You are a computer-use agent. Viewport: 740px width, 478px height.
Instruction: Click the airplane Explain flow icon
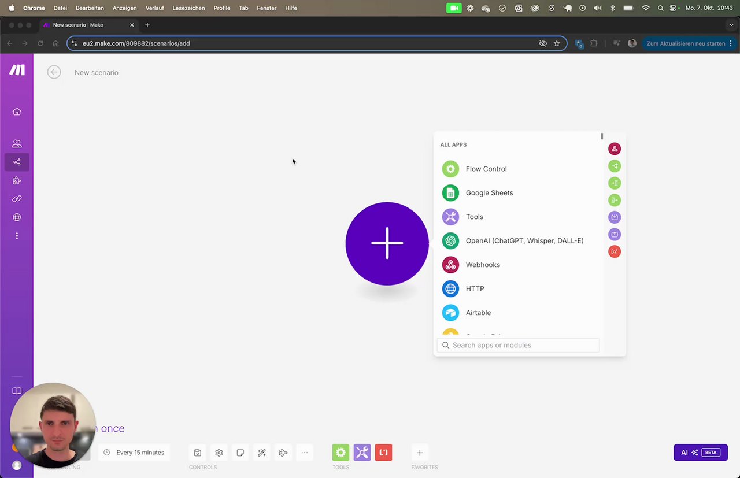pyautogui.click(x=283, y=453)
